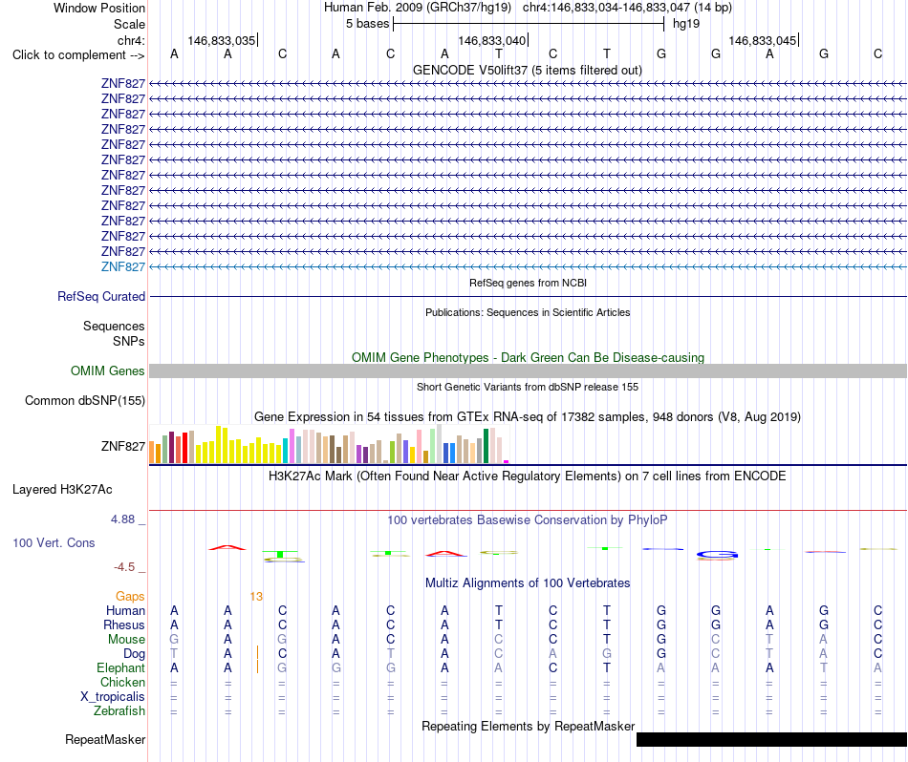
Task: Click the Elephant species label
Action: [x=120, y=667]
